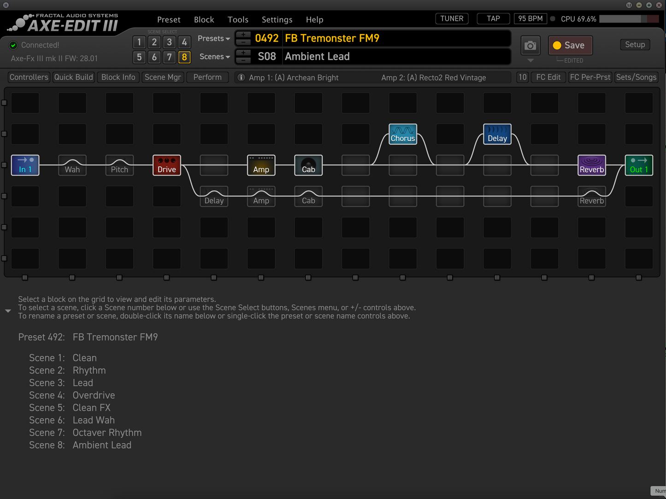Click the In 1 input block
Viewport: 666px width, 499px height.
pos(25,165)
